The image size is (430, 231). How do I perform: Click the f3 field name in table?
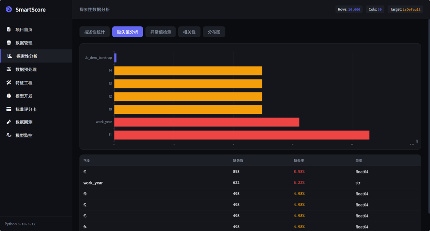(85, 216)
